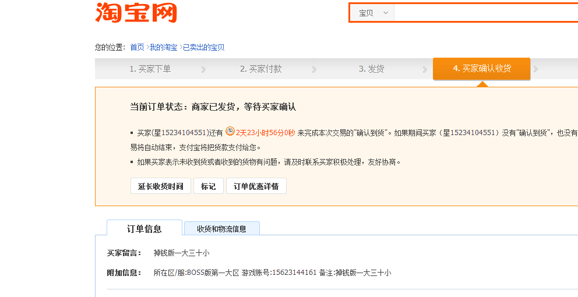Image resolution: width=578 pixels, height=297 pixels.
Task: Go to 首页 breadcrumb link
Action: (x=137, y=48)
